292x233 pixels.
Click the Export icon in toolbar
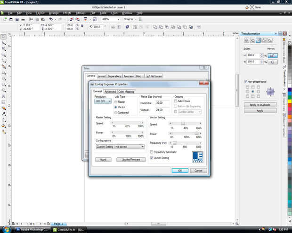pyautogui.click(x=77, y=19)
